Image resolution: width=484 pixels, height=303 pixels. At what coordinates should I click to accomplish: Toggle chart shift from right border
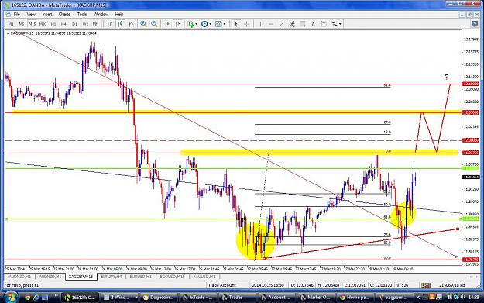pos(178,24)
